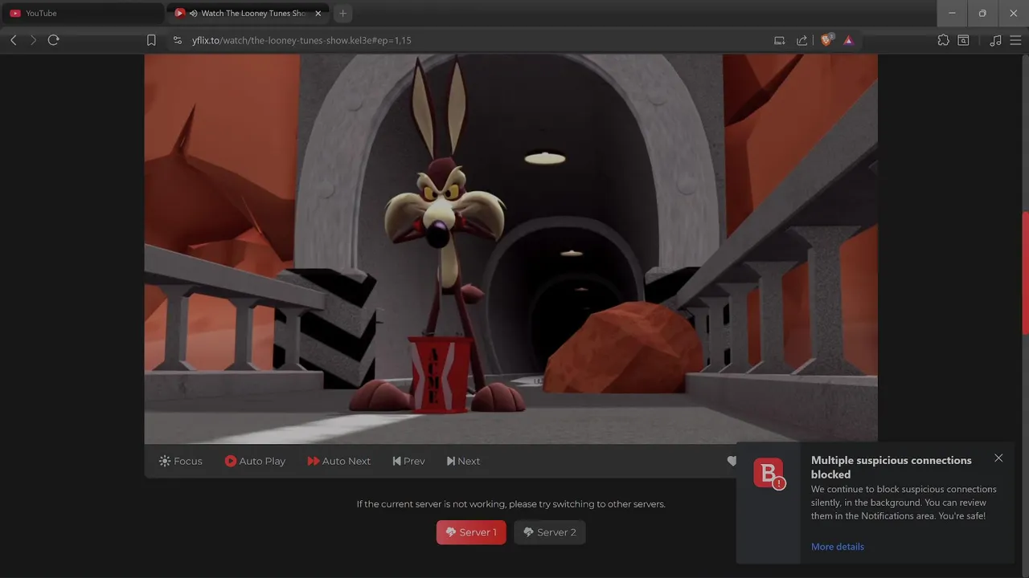Minimize the browser window
This screenshot has width=1029, height=578.
[952, 13]
